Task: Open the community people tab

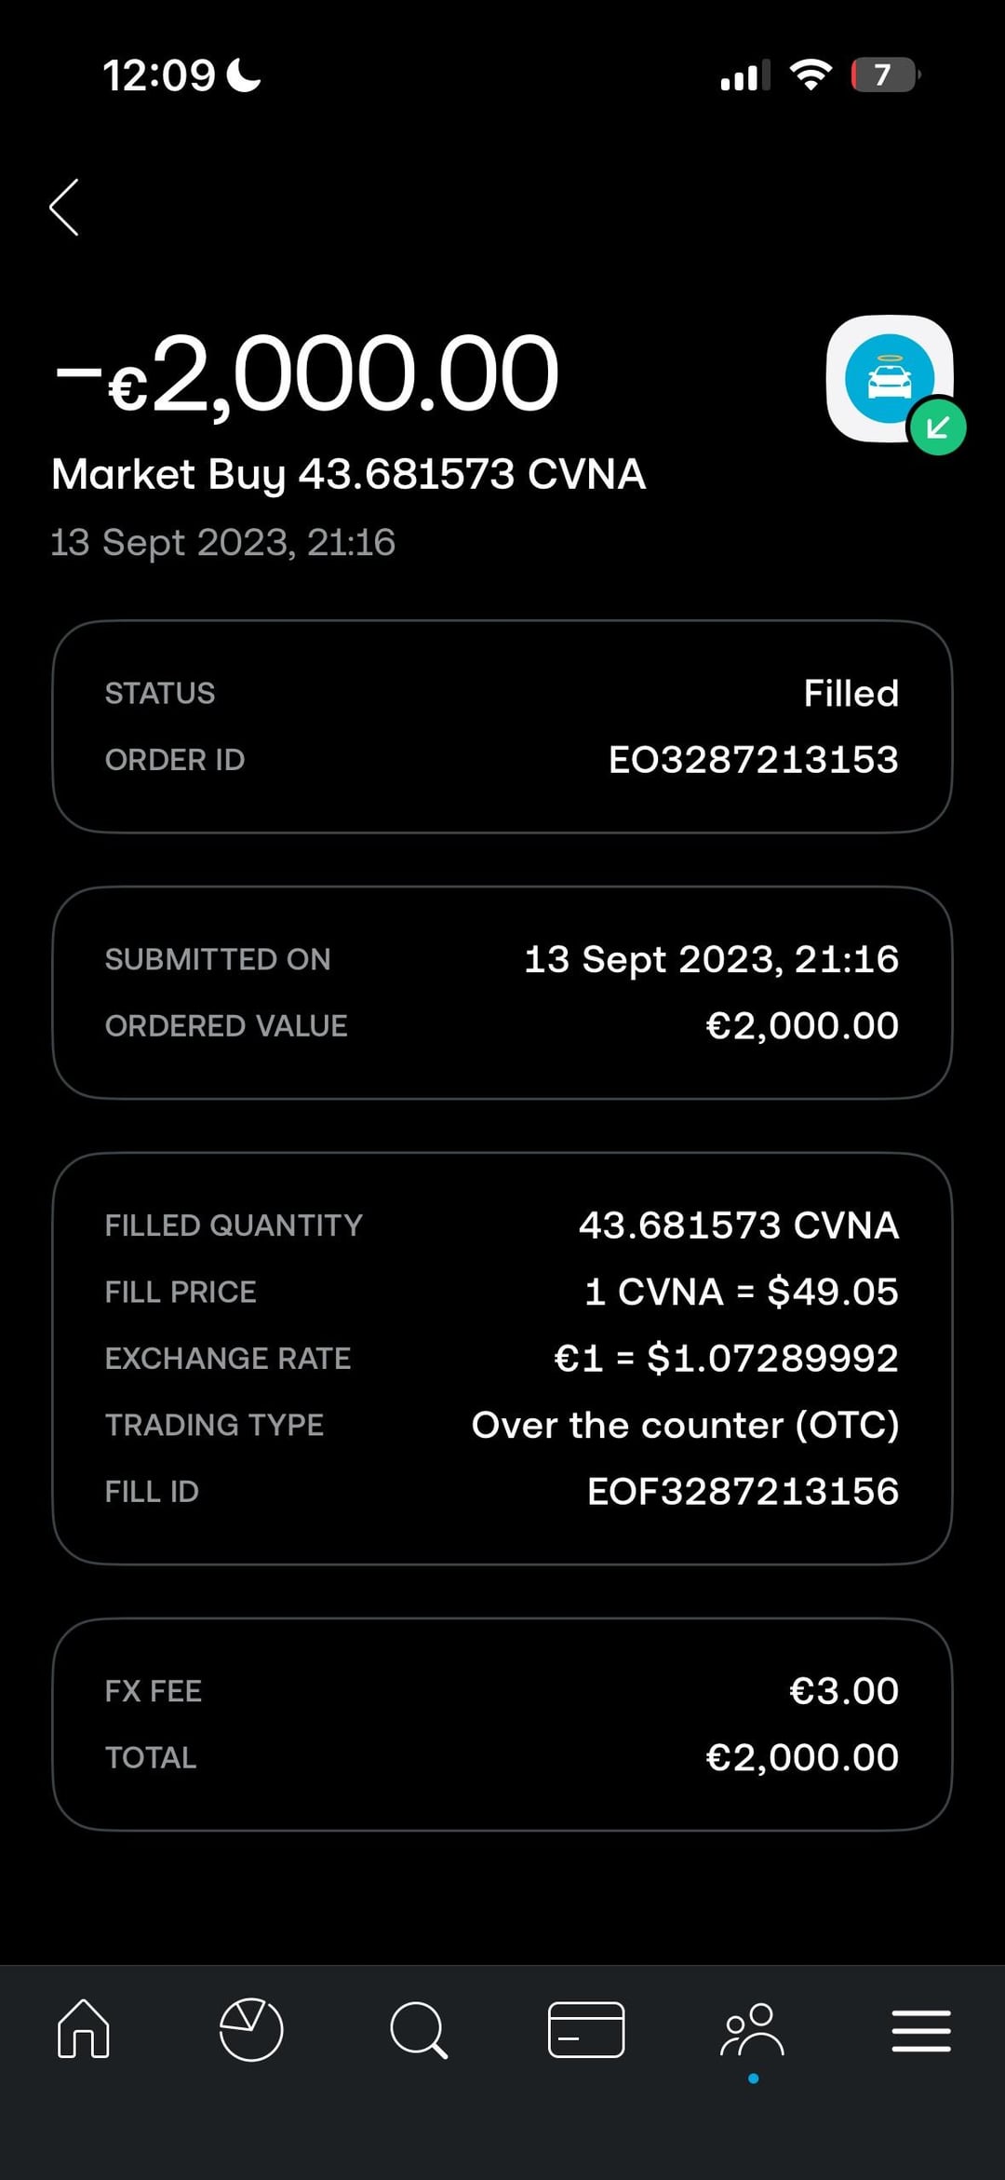Action: [753, 2030]
